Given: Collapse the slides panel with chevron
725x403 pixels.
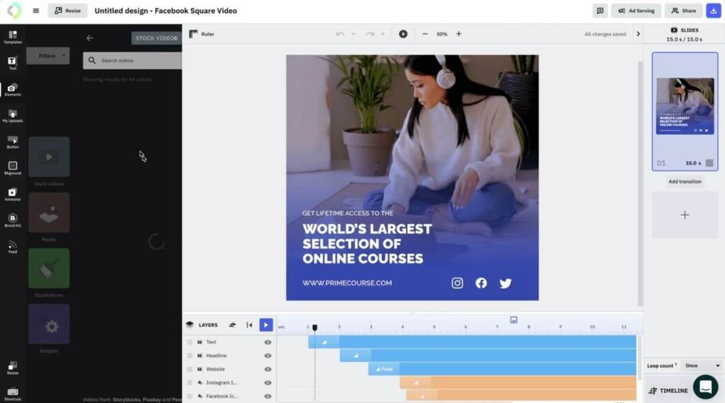Looking at the screenshot, I should 638,34.
